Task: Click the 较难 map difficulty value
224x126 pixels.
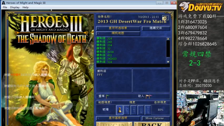Action: 106,109
